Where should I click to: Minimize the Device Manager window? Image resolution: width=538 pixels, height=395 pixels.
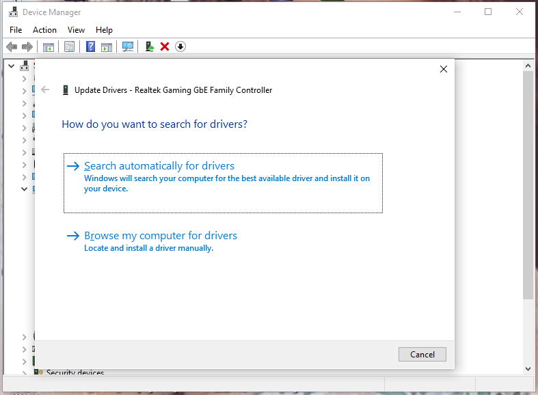[457, 12]
